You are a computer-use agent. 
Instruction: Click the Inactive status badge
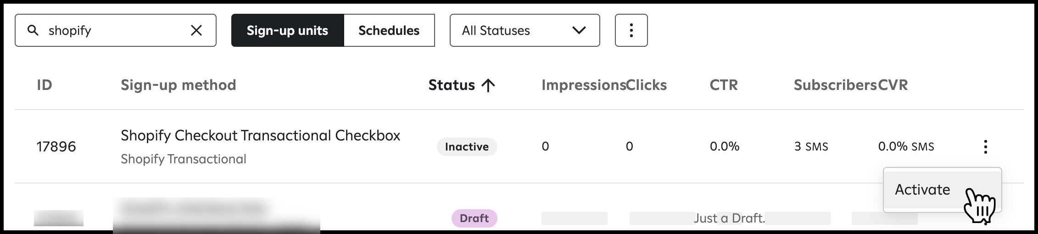tap(467, 147)
